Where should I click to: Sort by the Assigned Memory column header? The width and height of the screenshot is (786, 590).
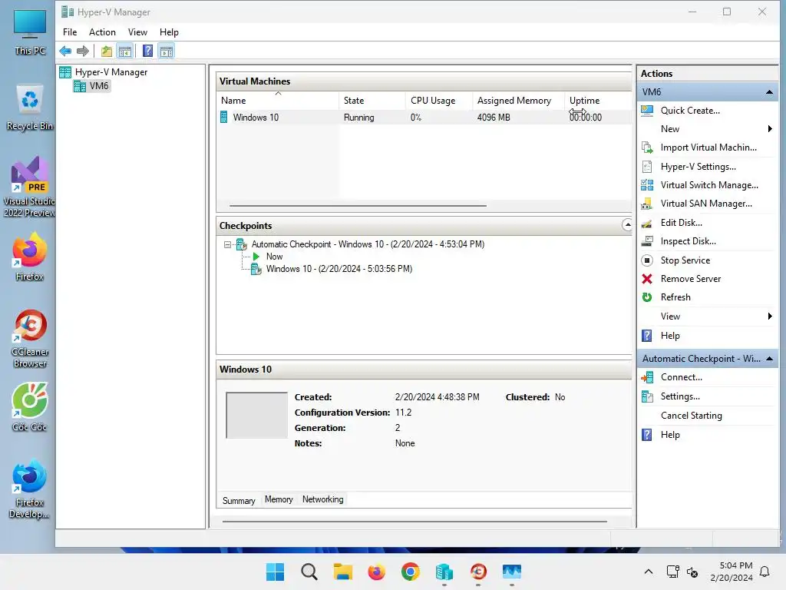pos(518,101)
